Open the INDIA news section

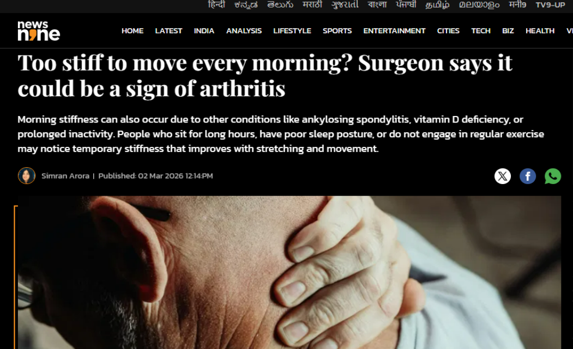(x=204, y=31)
